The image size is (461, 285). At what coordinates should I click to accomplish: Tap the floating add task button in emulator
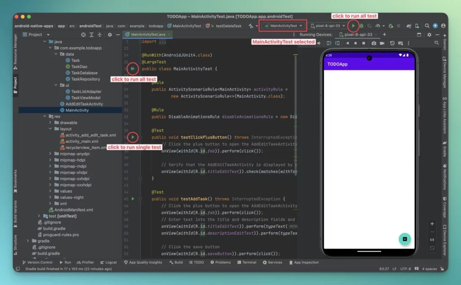[404, 239]
